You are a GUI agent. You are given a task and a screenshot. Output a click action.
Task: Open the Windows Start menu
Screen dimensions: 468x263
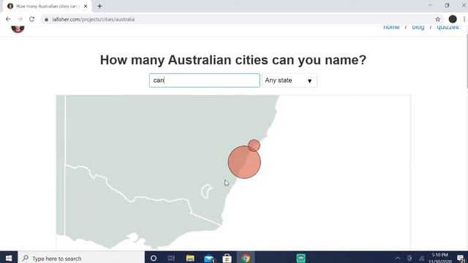pos(9,258)
